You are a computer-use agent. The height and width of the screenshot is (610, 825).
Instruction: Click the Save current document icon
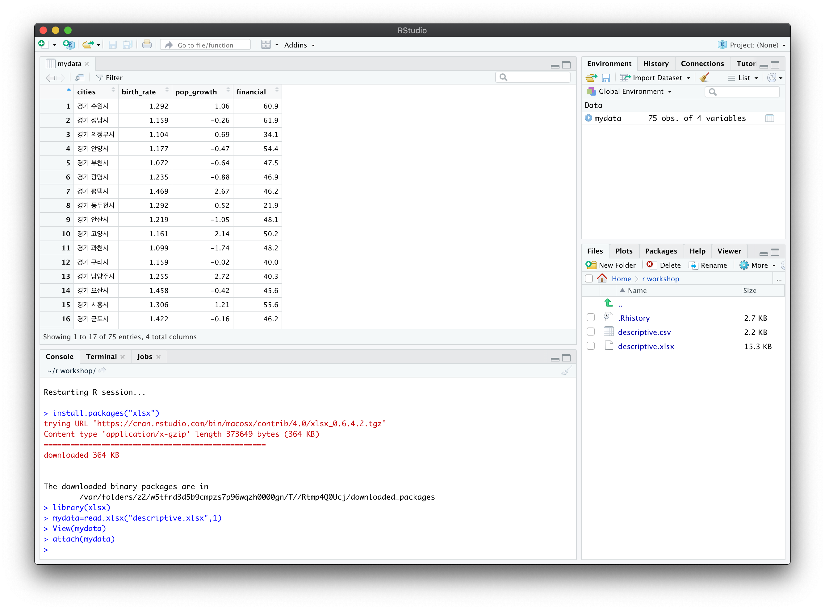tap(112, 45)
